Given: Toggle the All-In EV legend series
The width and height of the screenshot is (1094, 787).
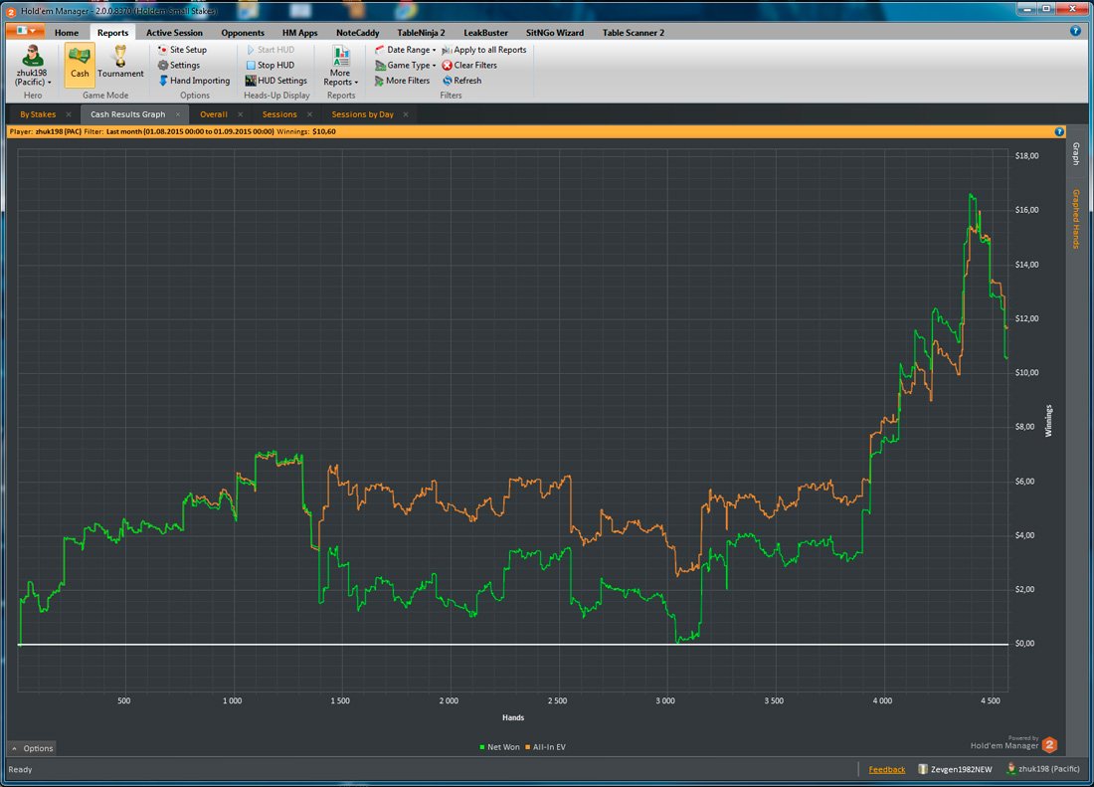Looking at the screenshot, I should point(546,747).
